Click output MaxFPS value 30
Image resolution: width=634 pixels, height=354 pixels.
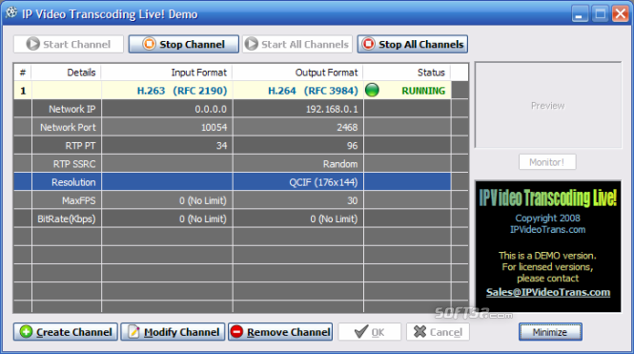tap(352, 200)
